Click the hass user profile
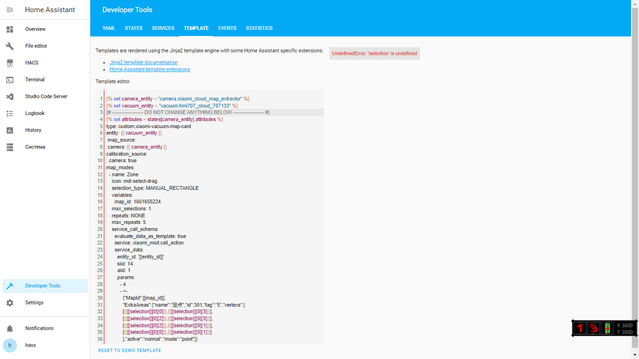 coord(30,345)
